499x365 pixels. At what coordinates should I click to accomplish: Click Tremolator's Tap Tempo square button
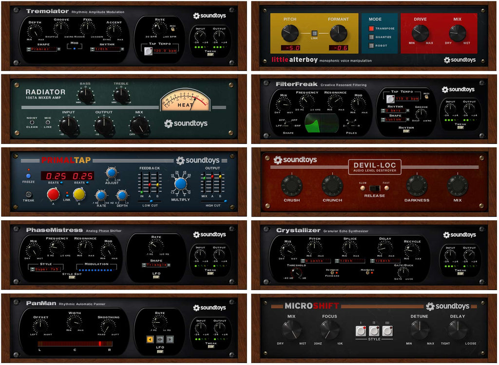point(148,51)
